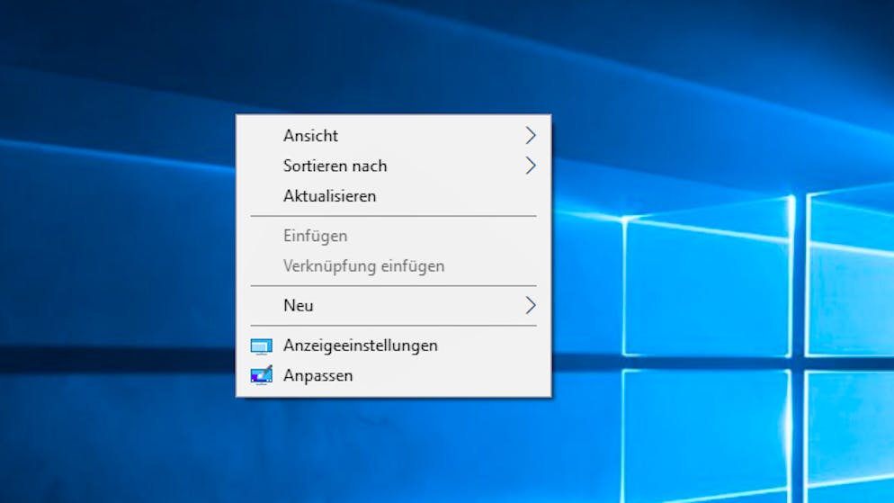Open the Ansicht submenu entry

393,136
